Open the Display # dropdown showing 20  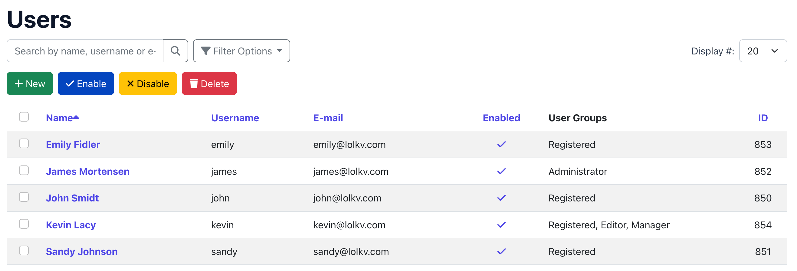tap(763, 51)
